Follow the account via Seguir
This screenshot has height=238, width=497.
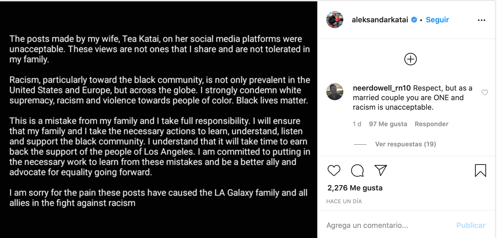click(x=437, y=20)
